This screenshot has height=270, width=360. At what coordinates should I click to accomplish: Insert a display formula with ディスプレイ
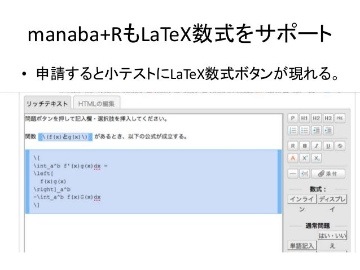tap(332, 199)
